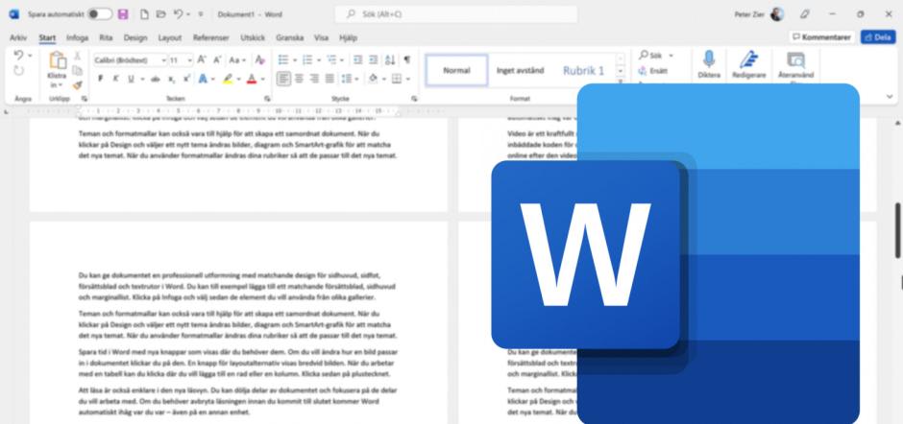Click Undo arrow in the title bar
The image size is (903, 424).
179,14
